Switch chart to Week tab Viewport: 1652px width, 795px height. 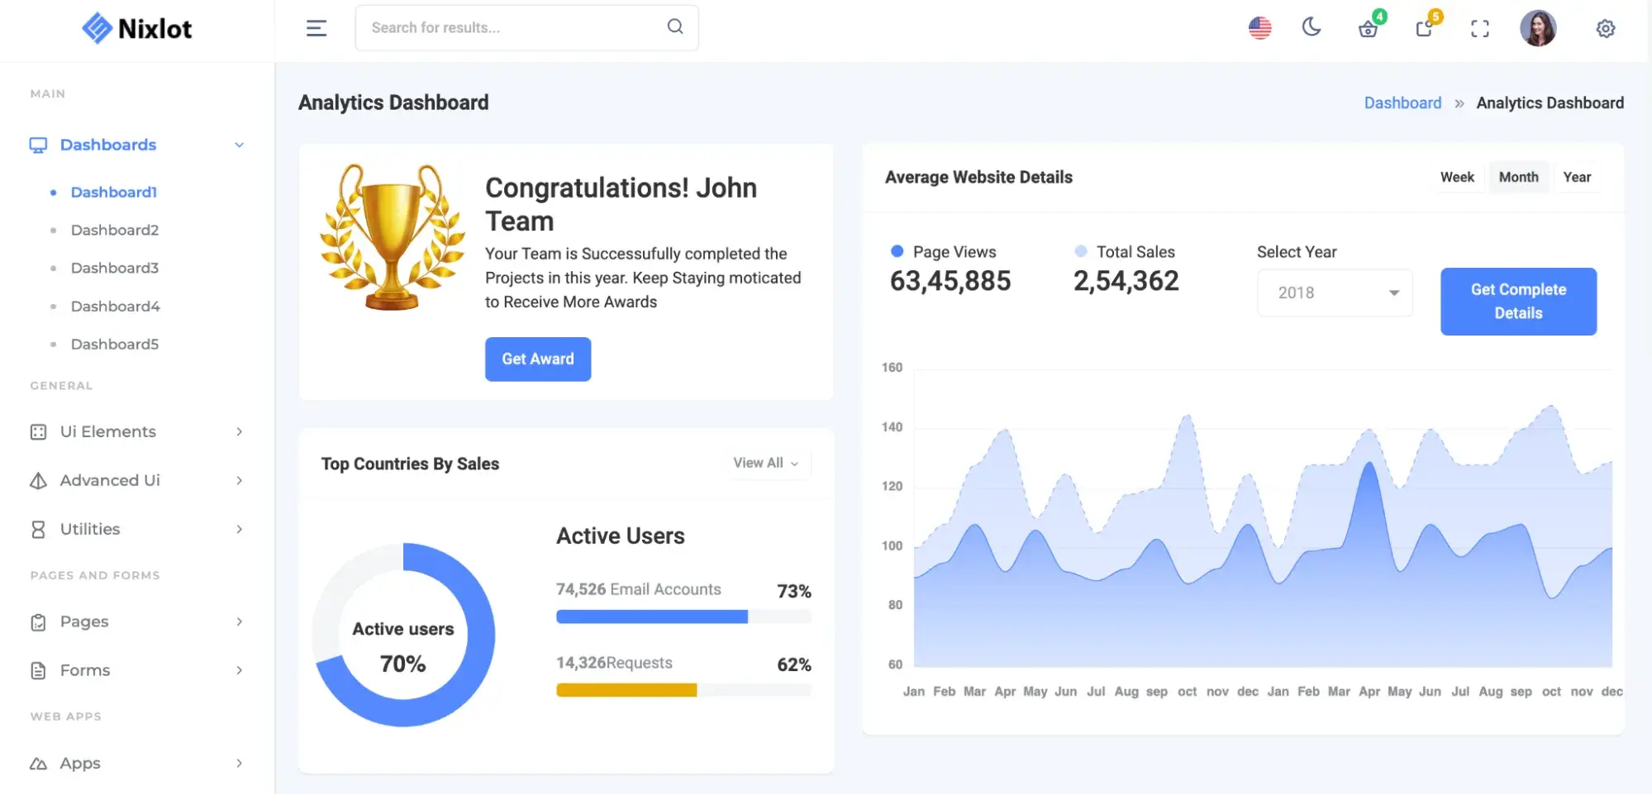1456,178
